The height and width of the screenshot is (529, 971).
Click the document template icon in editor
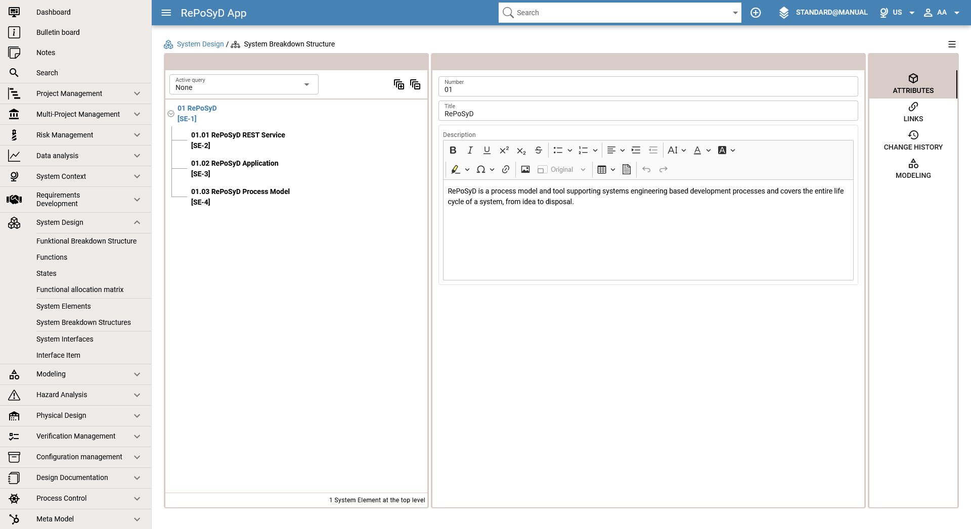pos(627,169)
